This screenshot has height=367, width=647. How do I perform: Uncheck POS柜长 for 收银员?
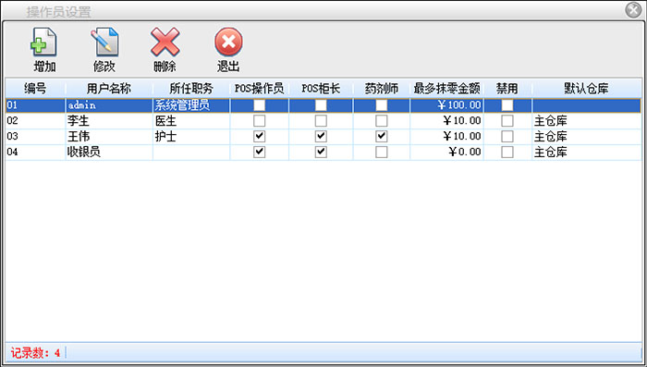pos(321,152)
